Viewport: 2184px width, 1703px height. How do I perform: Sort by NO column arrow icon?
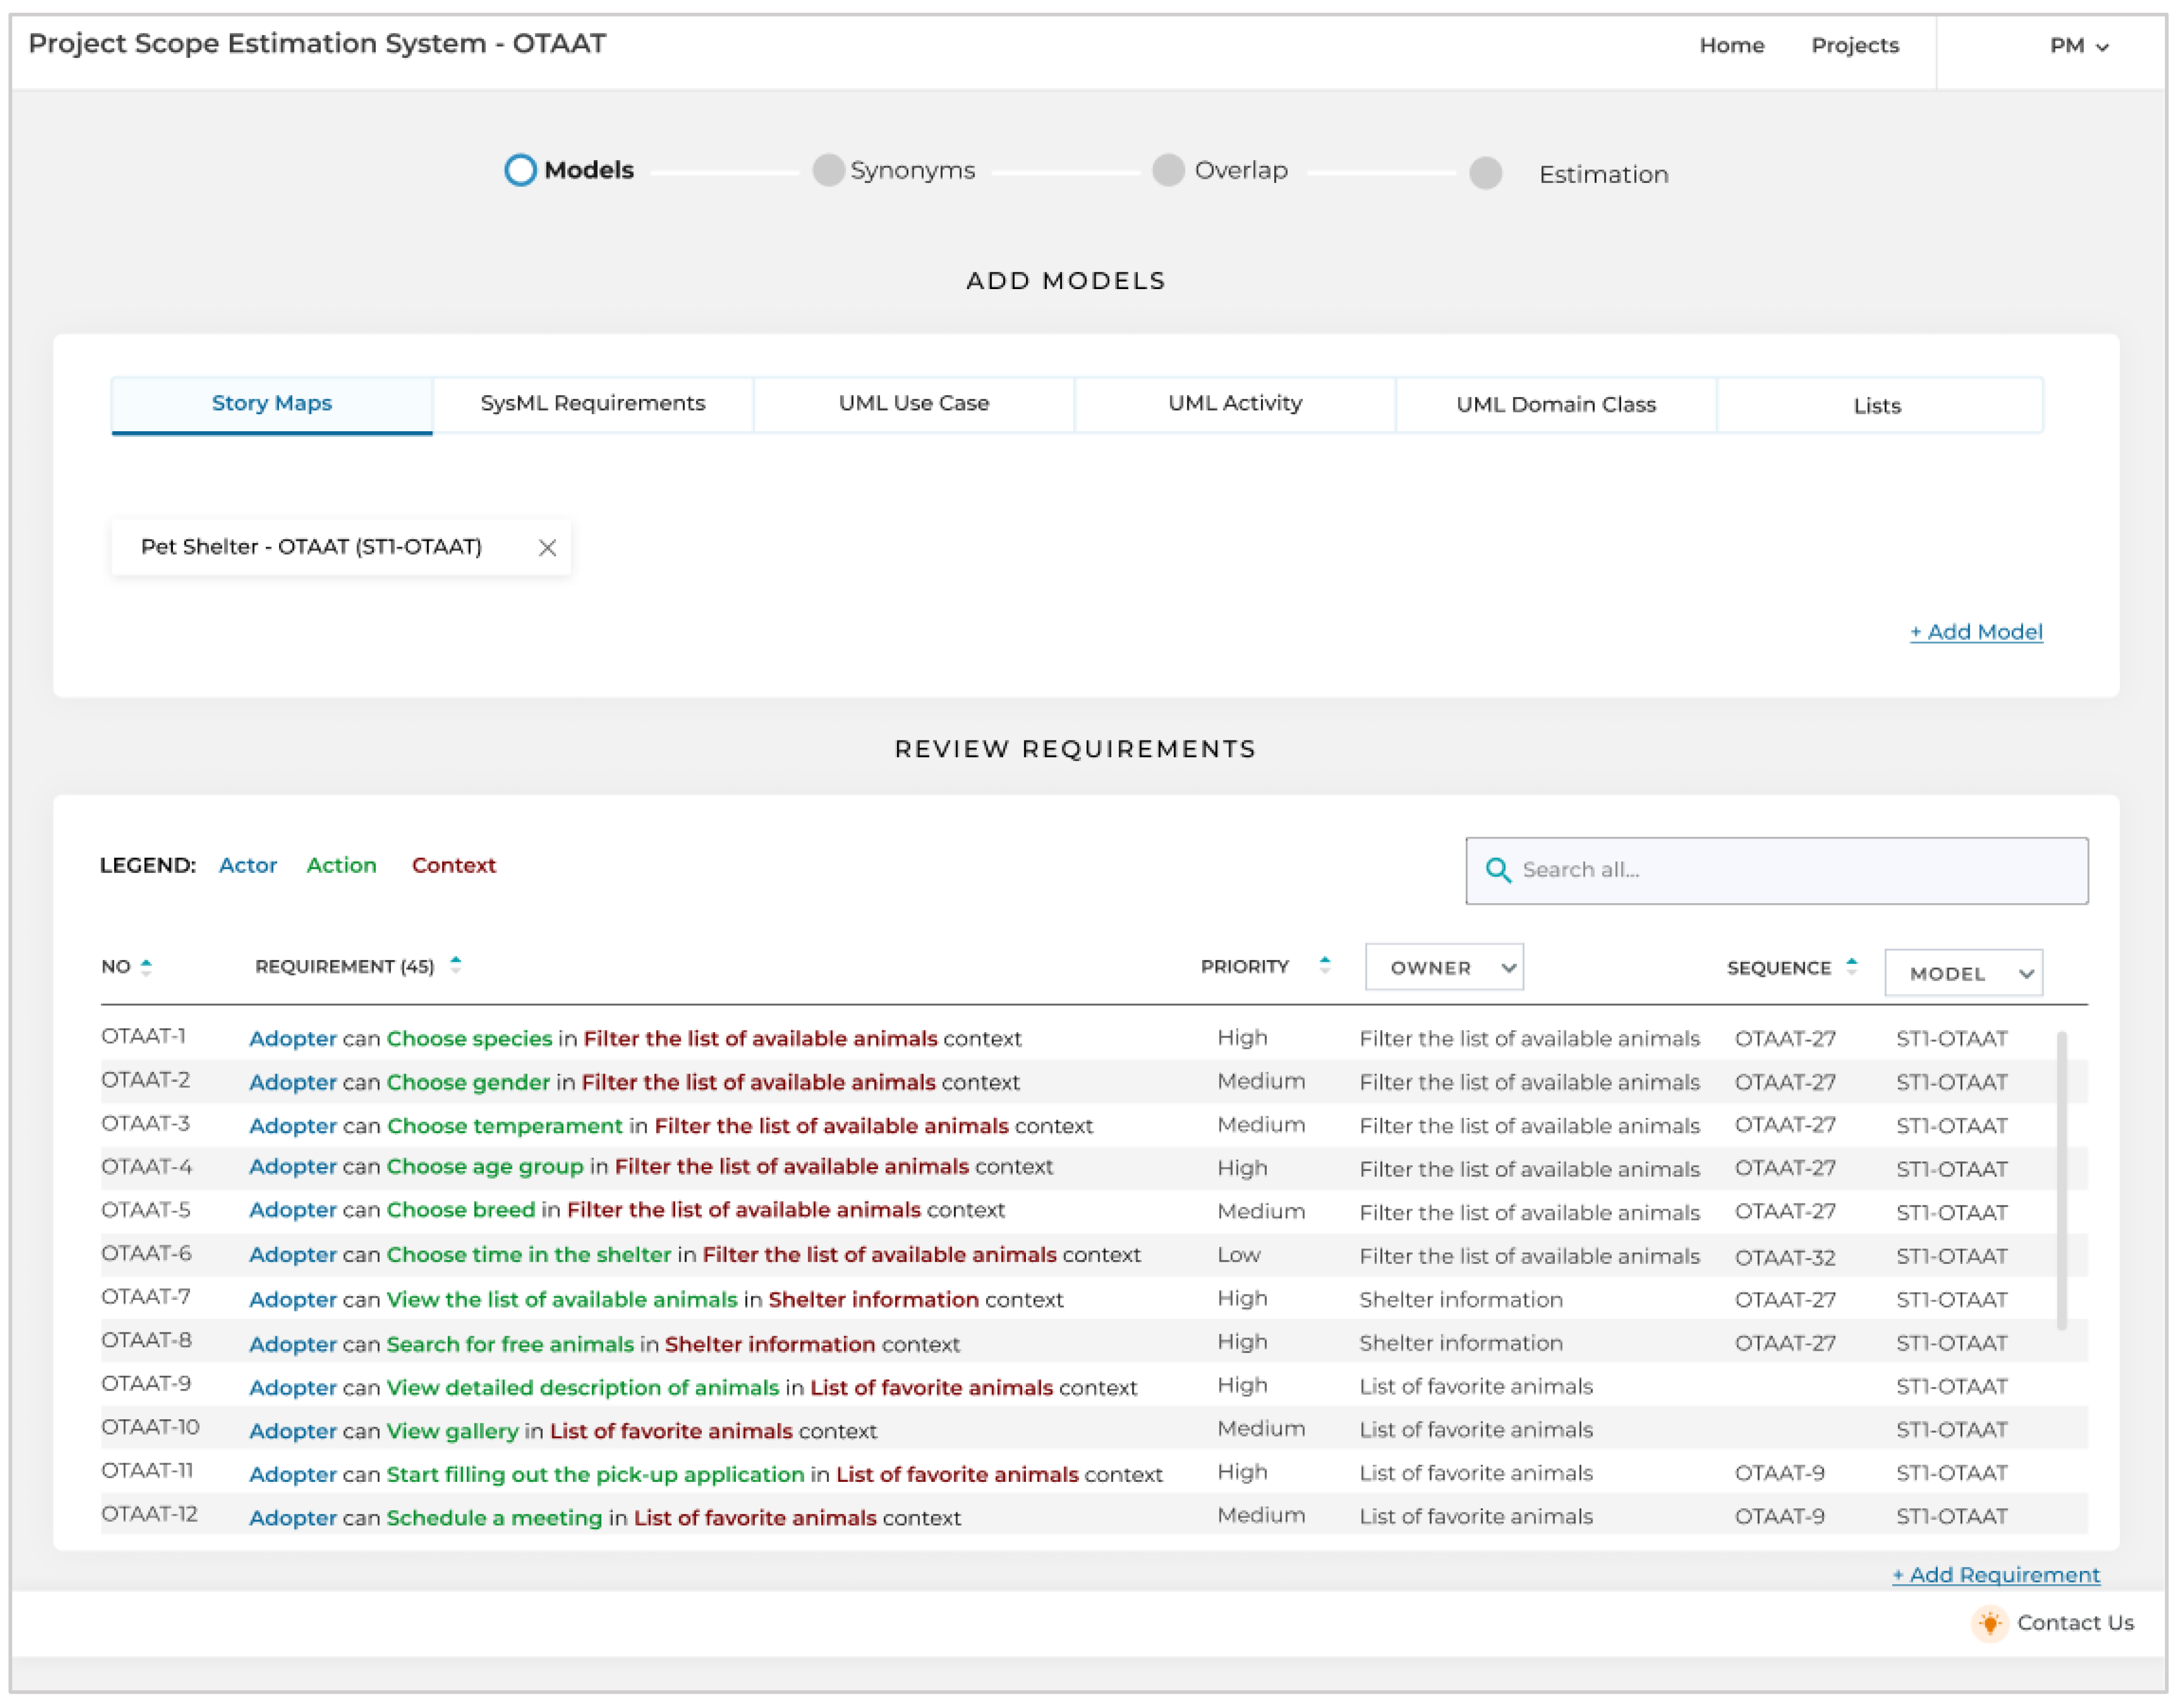(x=146, y=967)
